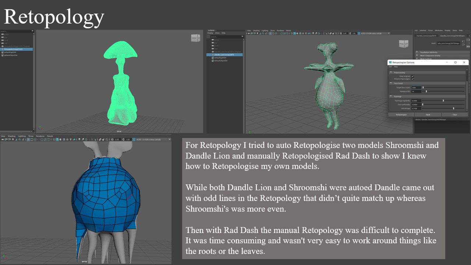This screenshot has height=265, width=471.
Task: Open the Shading menu in bottom-left viewport
Action: (x=11, y=136)
